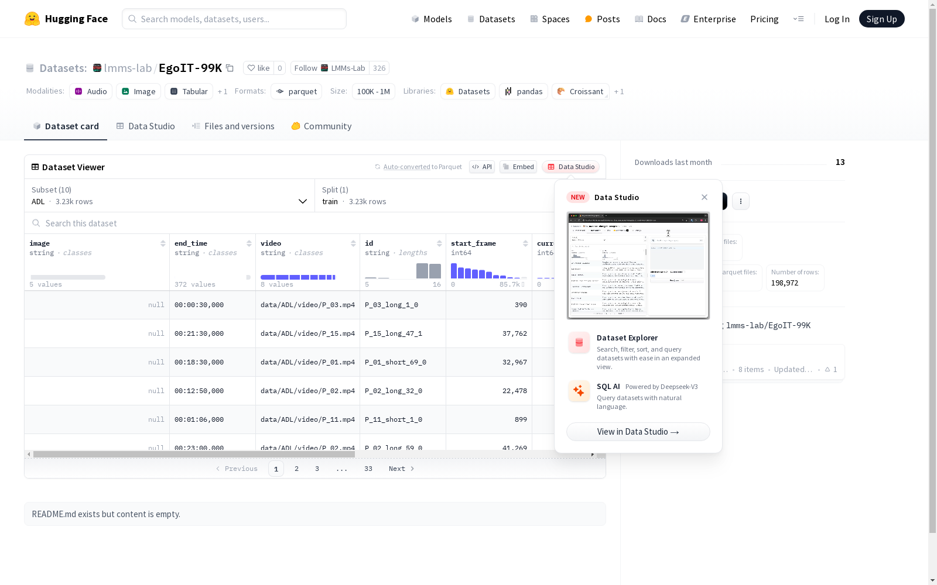
Task: Click the Embed button
Action: (518, 167)
